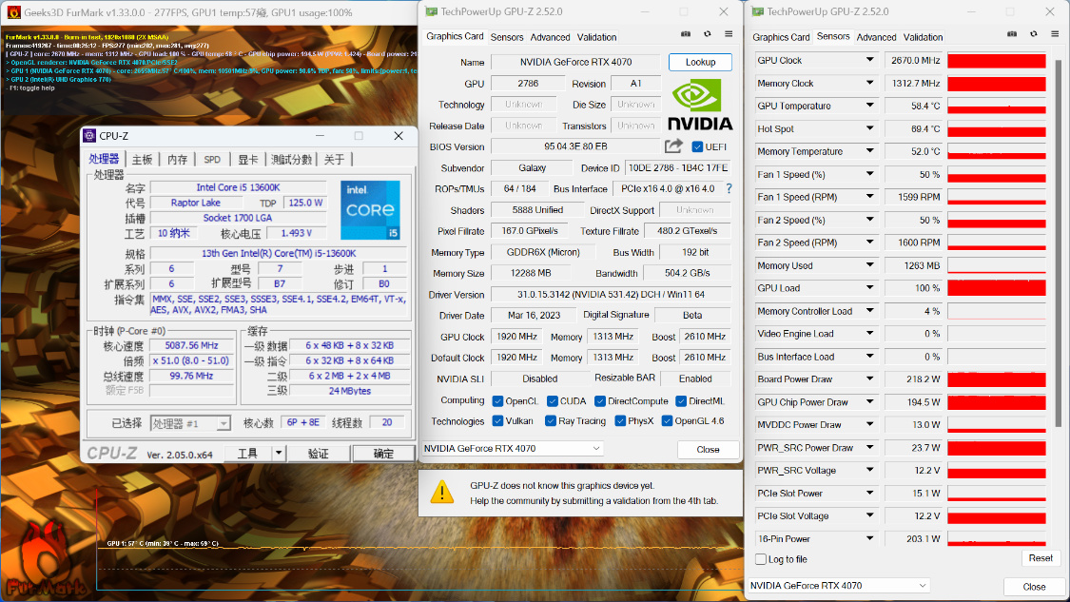Screen dimensions: 1070x602
Task: Open the Board Power Draw sensor dropdown
Action: click(x=869, y=379)
